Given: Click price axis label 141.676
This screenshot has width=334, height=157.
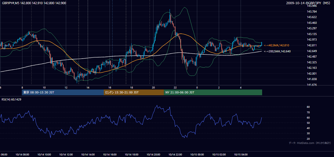Looking at the screenshot, I should pyautogui.click(x=312, y=85).
